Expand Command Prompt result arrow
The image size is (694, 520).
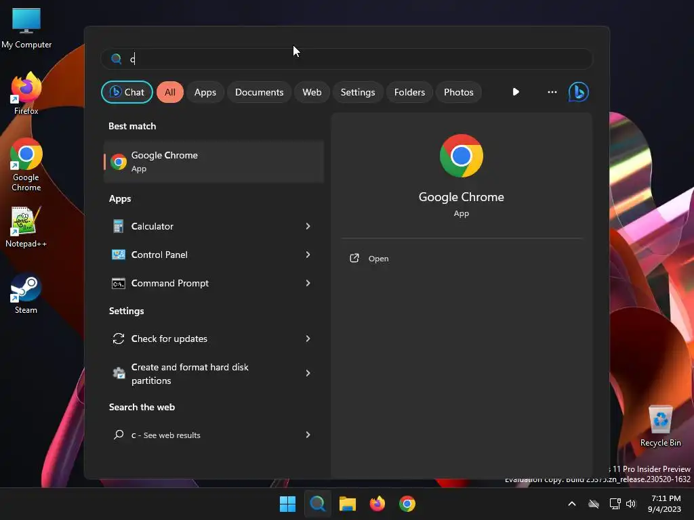[x=308, y=283]
